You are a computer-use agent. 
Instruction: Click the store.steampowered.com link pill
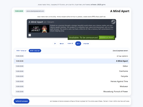coord(35,11)
